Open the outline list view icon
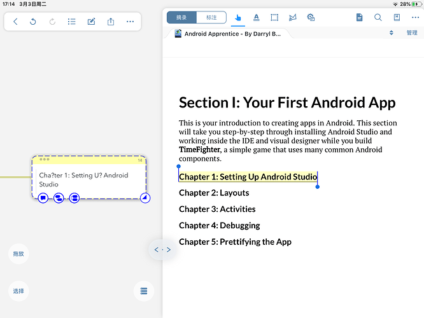This screenshot has height=318, width=424. [72, 22]
